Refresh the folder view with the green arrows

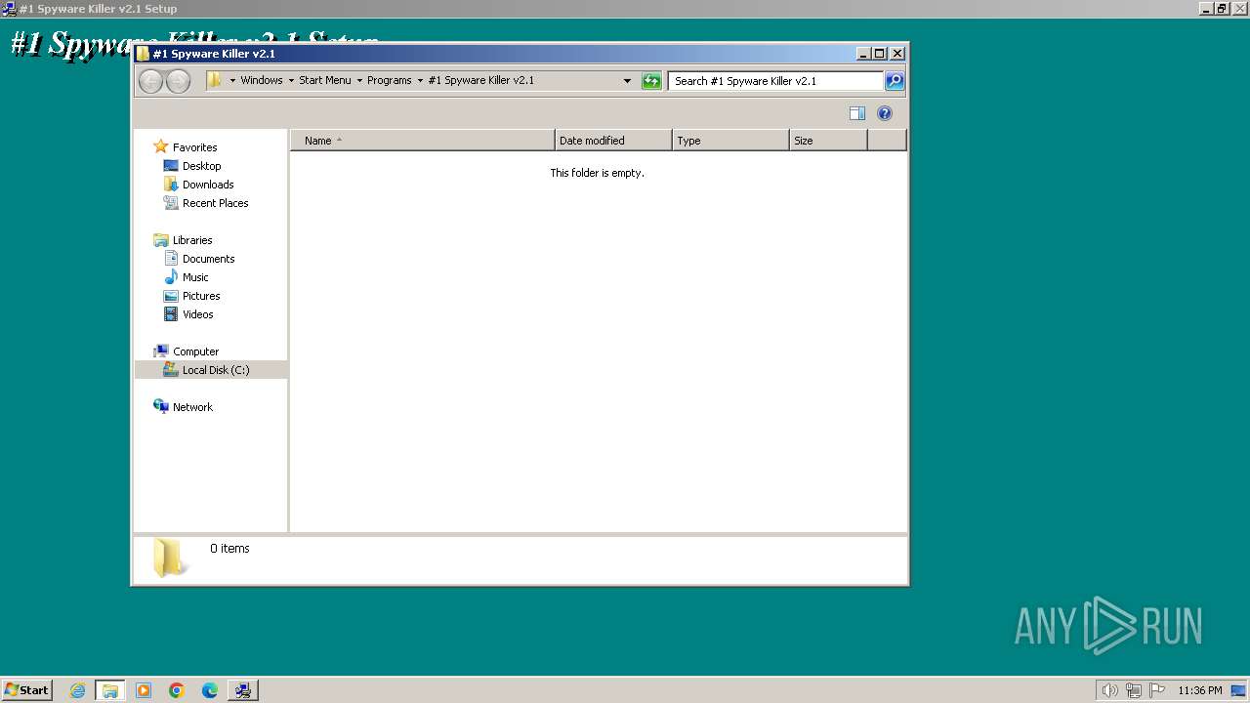(651, 81)
